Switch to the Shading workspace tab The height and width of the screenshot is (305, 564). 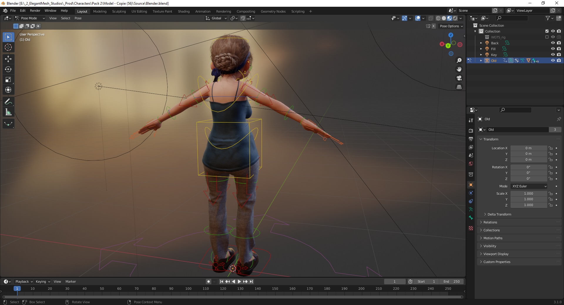[184, 11]
